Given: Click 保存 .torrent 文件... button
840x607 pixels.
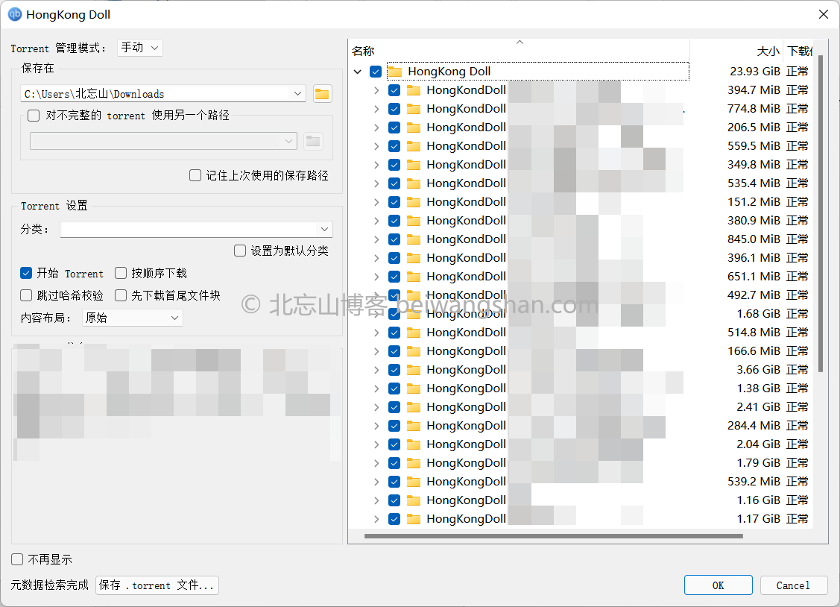Looking at the screenshot, I should point(157,585).
